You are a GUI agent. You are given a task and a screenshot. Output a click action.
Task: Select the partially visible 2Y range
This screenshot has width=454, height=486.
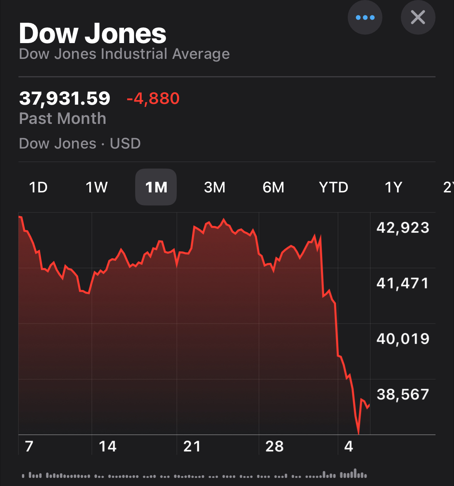pos(448,187)
